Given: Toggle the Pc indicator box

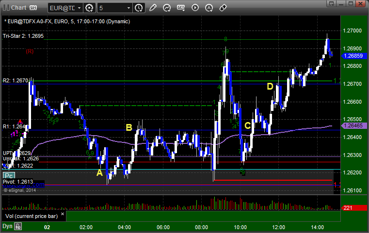Looking at the screenshot, I should (x=9, y=176).
